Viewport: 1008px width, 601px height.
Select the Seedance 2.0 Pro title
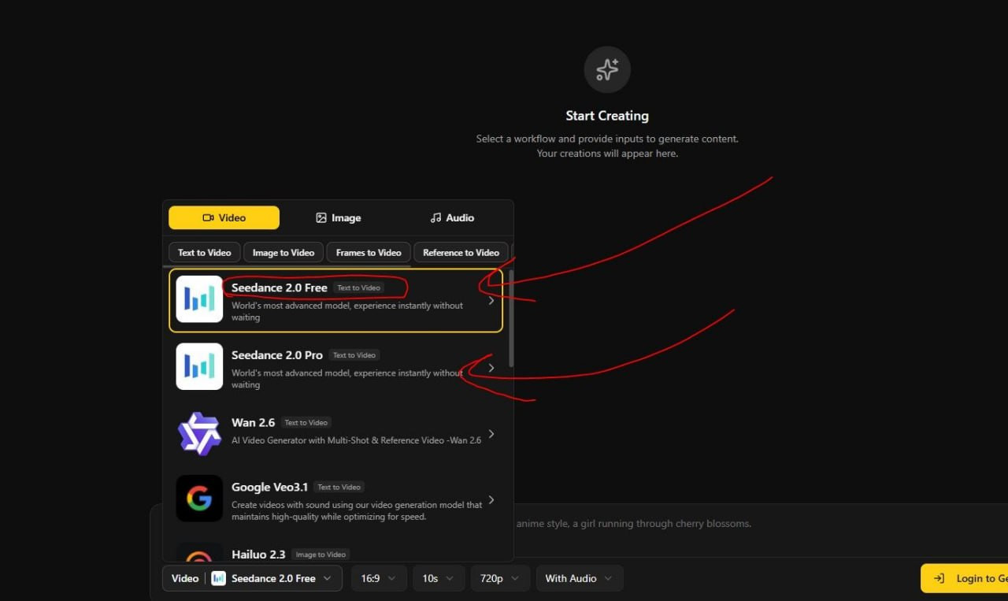click(x=277, y=355)
